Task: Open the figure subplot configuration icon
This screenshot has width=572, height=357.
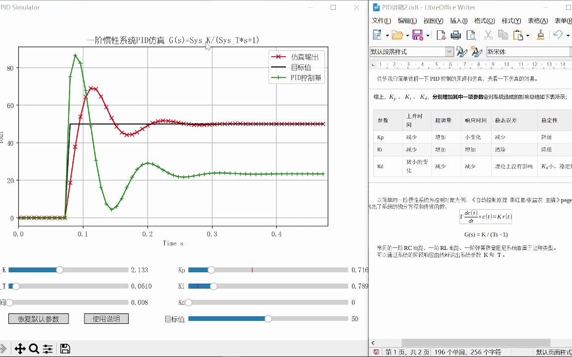Action: pos(48,349)
